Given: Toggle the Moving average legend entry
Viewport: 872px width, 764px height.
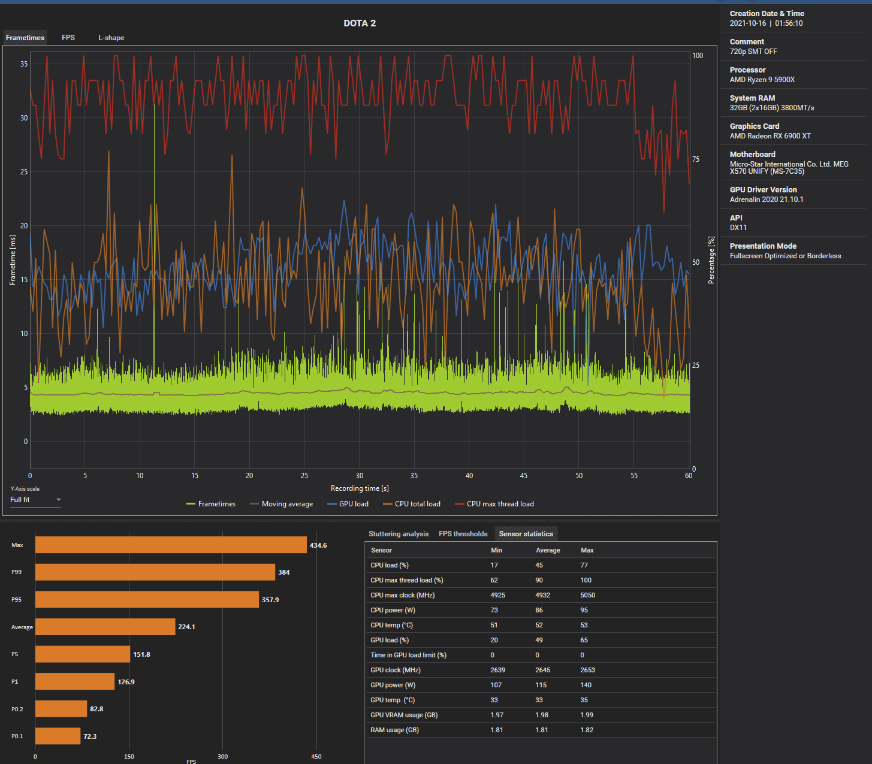Looking at the screenshot, I should click(x=282, y=504).
